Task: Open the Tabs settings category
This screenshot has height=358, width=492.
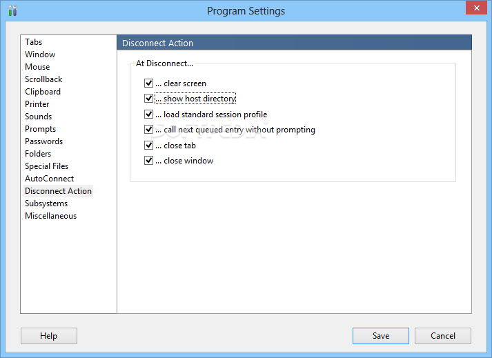Action: pos(34,42)
